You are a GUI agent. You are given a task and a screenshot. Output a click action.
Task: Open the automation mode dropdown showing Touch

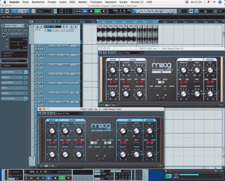[44, 11]
